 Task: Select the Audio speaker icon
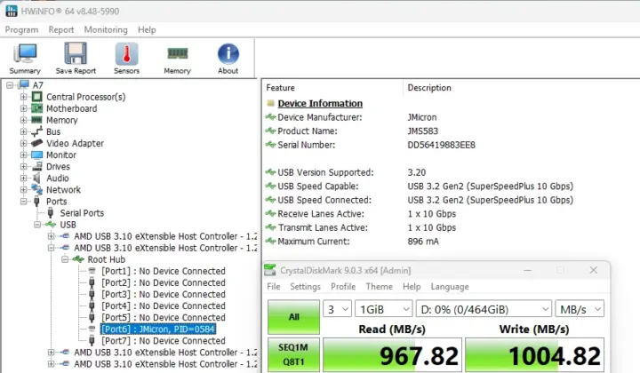(36, 179)
